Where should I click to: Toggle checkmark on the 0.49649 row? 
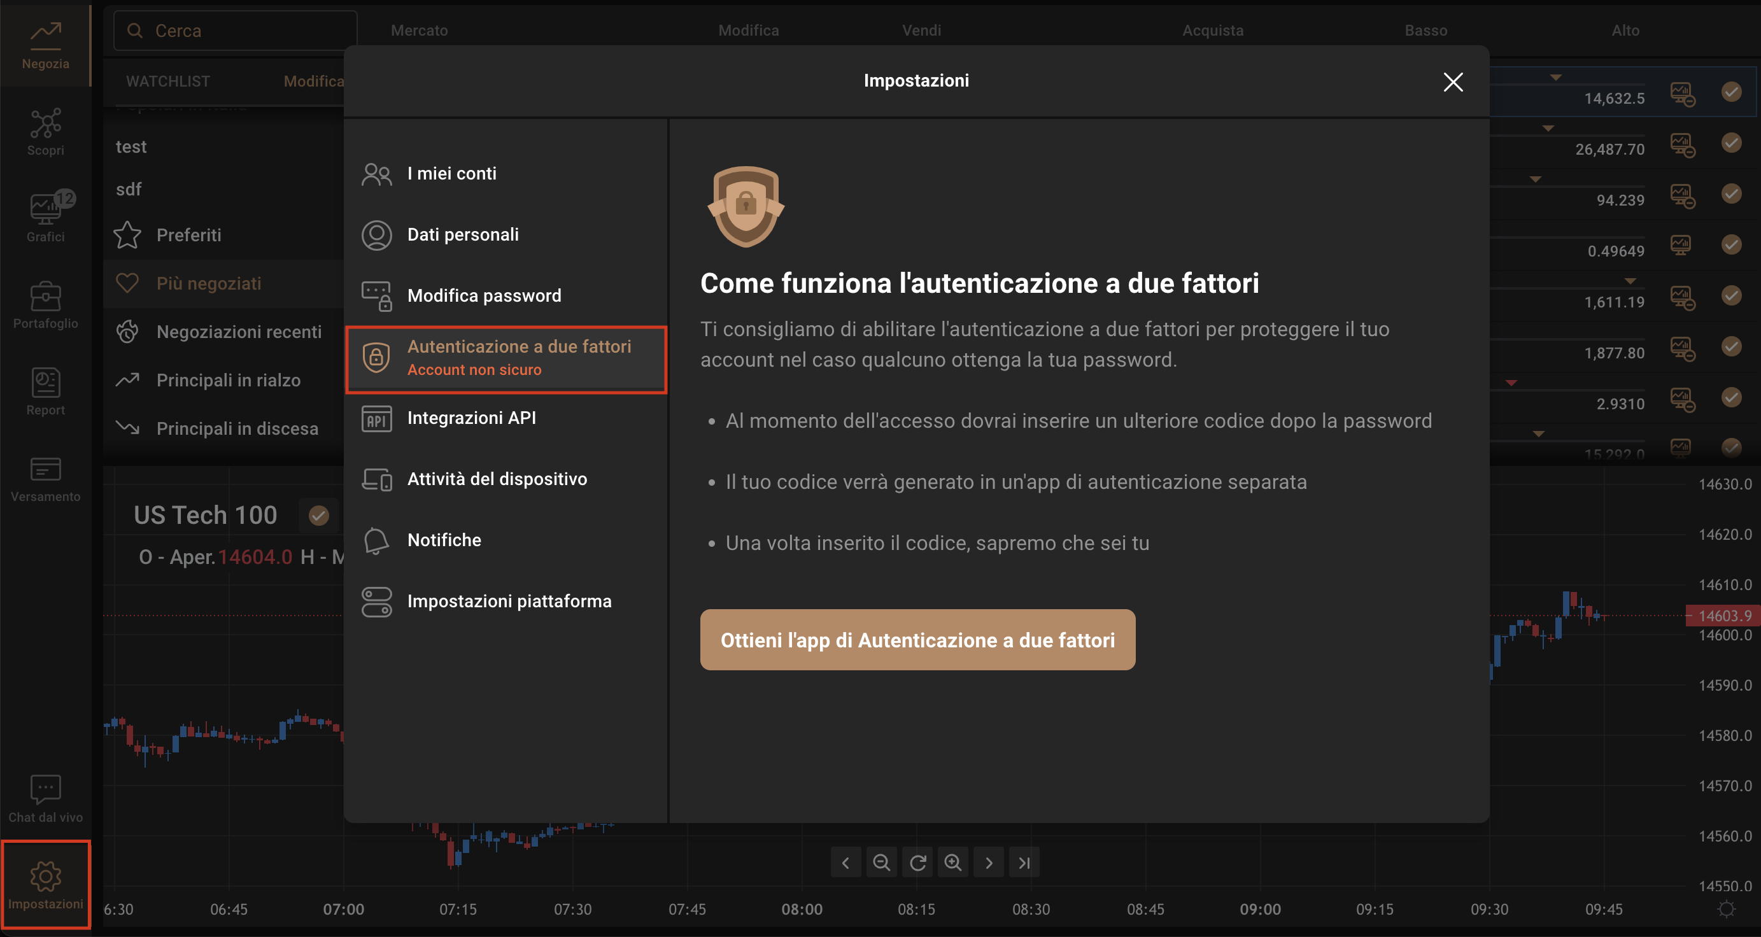[x=1731, y=244]
